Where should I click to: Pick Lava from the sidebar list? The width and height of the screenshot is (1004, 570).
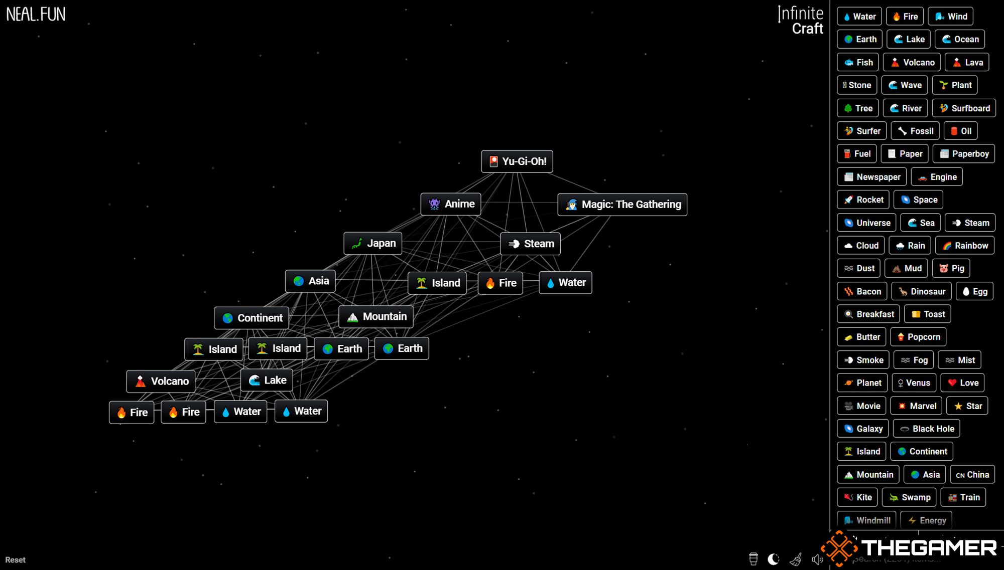pyautogui.click(x=967, y=62)
